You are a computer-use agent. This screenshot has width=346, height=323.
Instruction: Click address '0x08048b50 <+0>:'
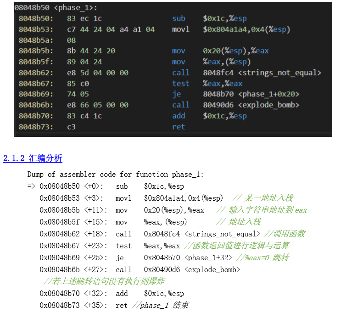click(71, 186)
